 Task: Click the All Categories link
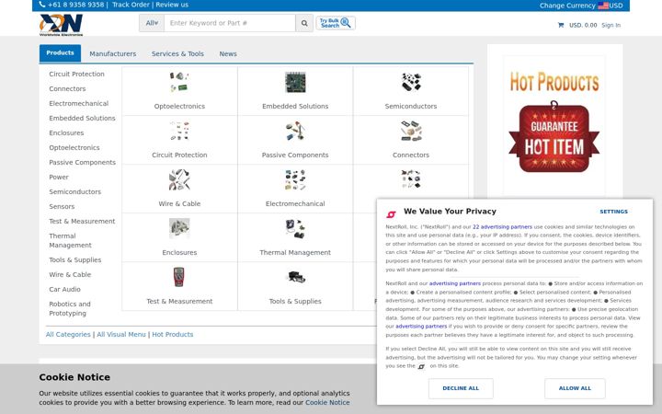[x=68, y=335]
